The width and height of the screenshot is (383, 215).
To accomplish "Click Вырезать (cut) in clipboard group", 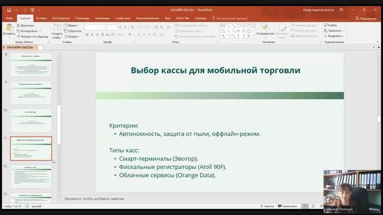I will click(x=25, y=25).
